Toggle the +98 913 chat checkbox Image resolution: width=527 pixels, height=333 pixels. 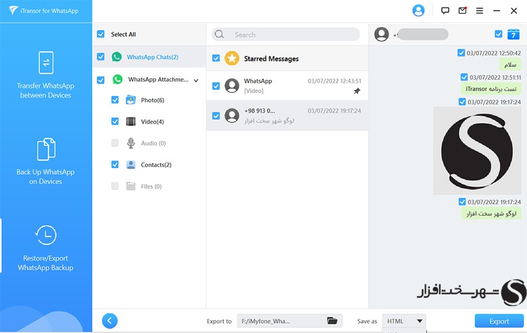pyautogui.click(x=215, y=116)
